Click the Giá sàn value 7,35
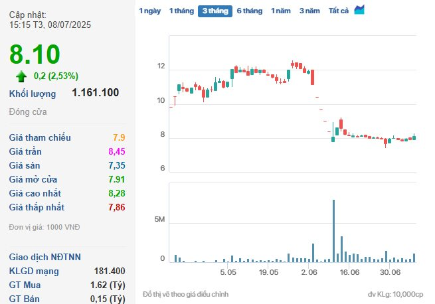The width and height of the screenshot is (435, 304). 116,166
